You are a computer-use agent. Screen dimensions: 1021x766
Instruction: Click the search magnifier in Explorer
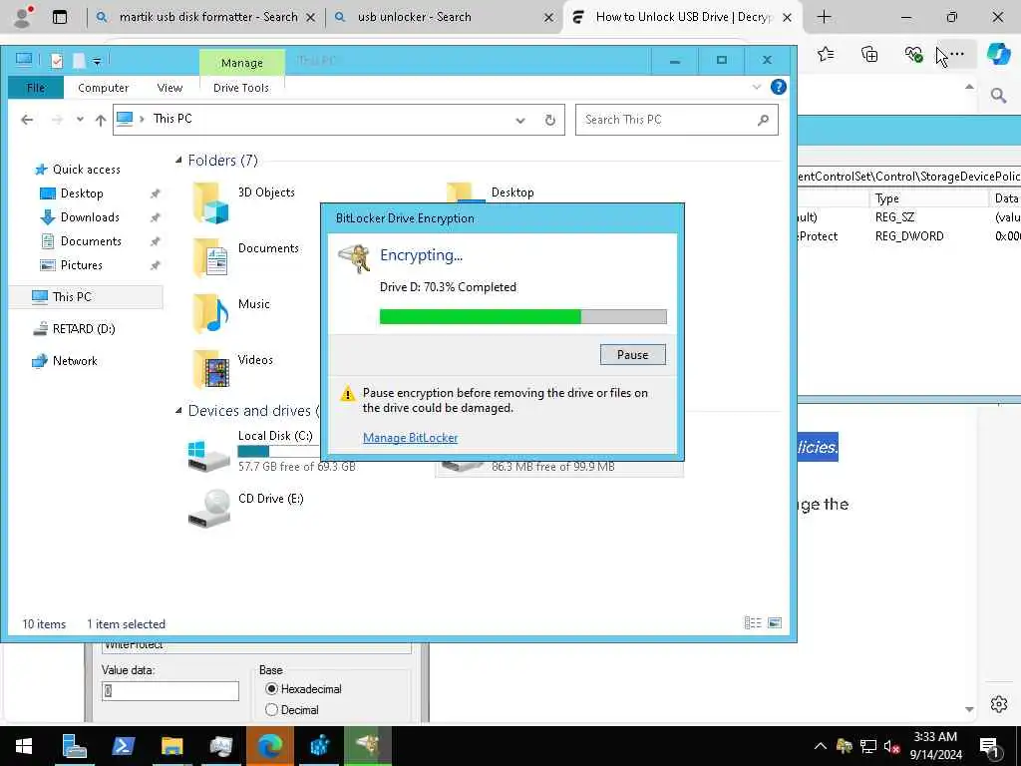(763, 120)
